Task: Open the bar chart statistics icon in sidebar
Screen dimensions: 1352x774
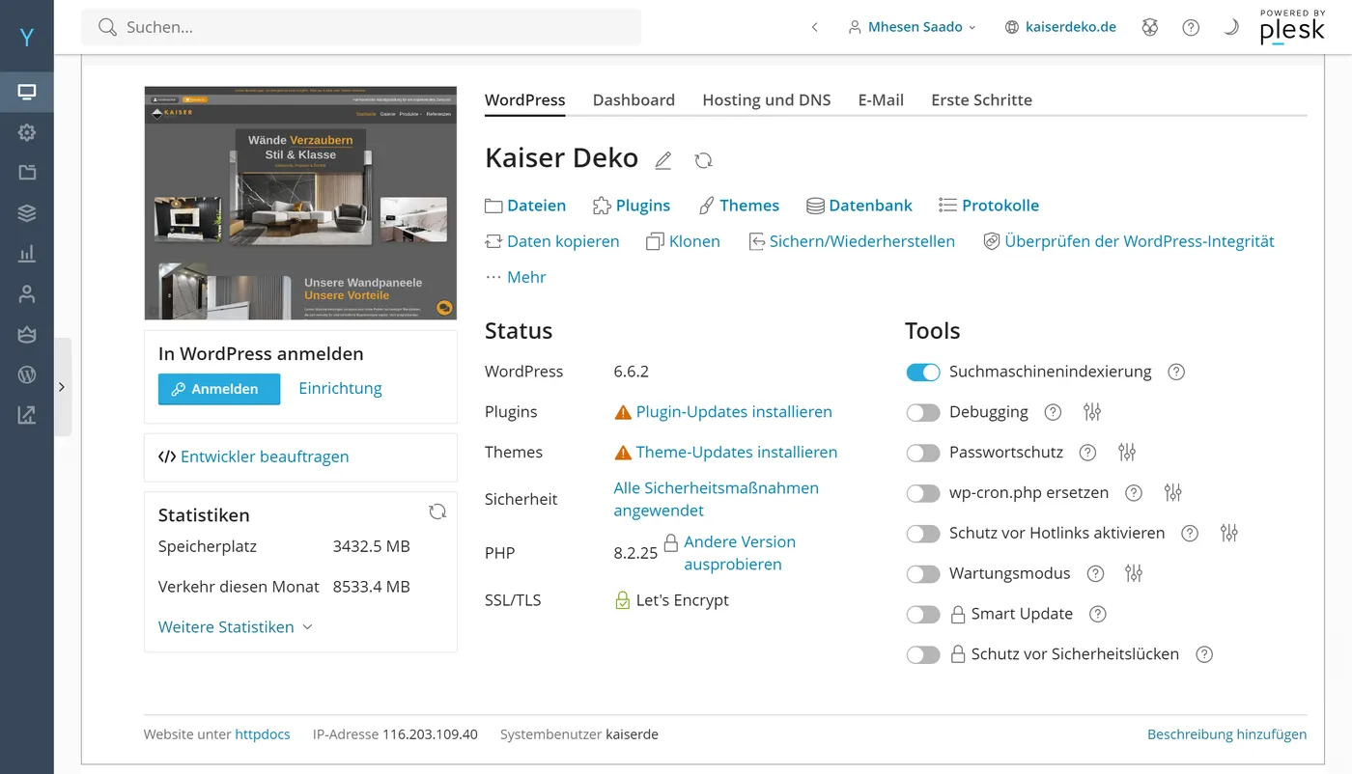Action: [x=27, y=254]
